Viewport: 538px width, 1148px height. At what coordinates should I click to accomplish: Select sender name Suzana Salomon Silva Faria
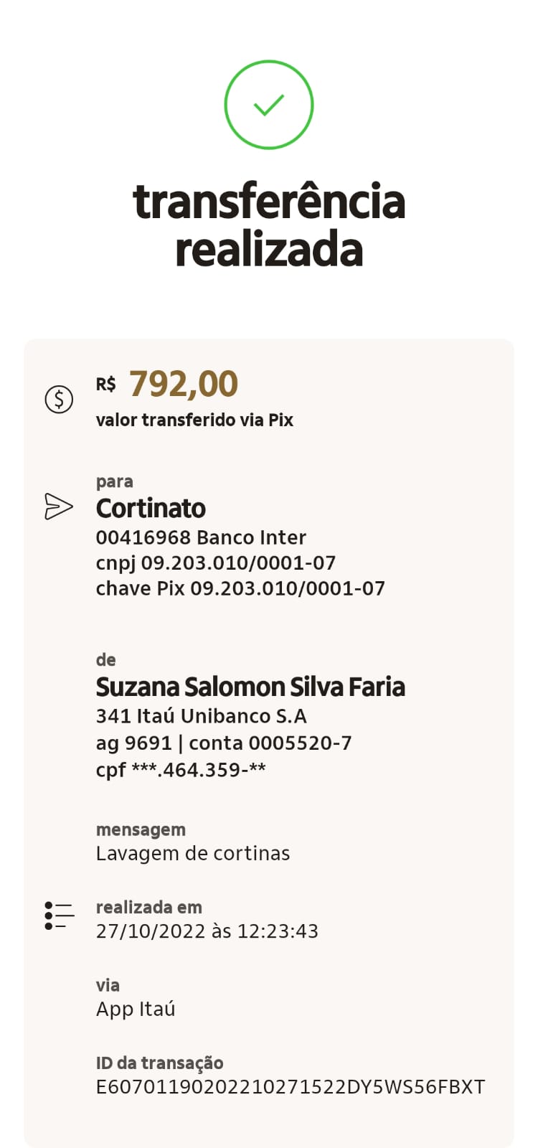(x=250, y=687)
